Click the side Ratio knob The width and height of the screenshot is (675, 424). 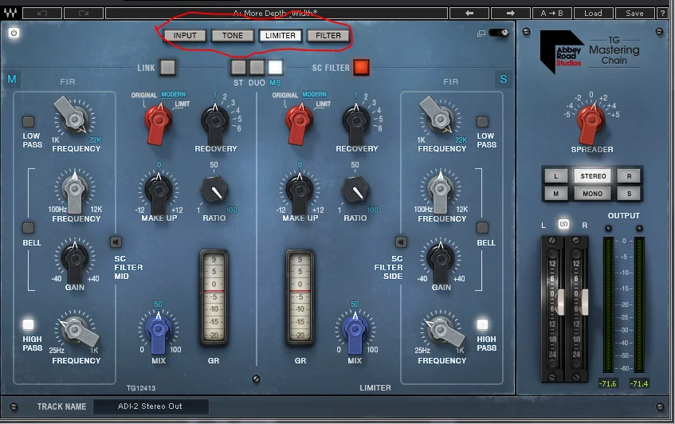coord(355,190)
